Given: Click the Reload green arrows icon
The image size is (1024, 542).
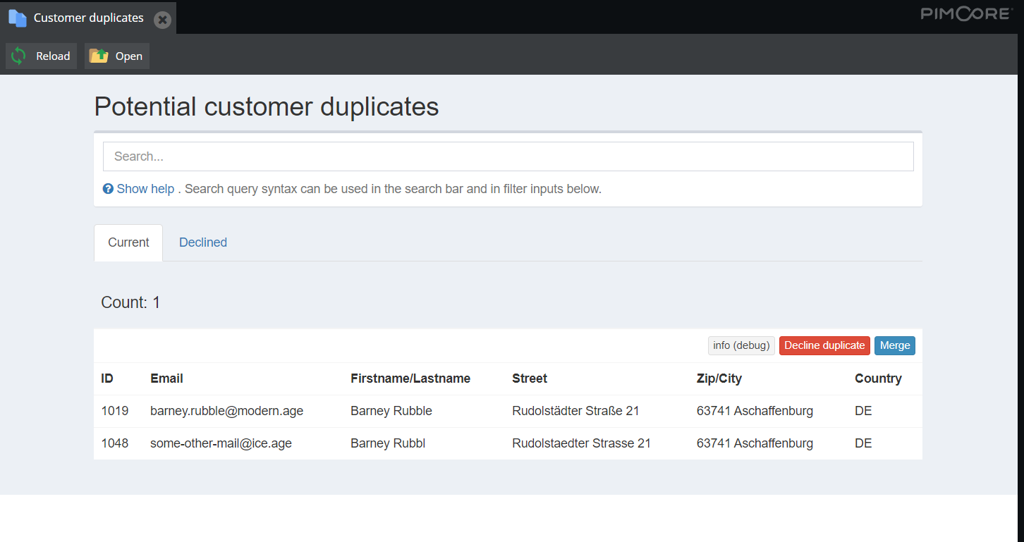Looking at the screenshot, I should coord(18,56).
